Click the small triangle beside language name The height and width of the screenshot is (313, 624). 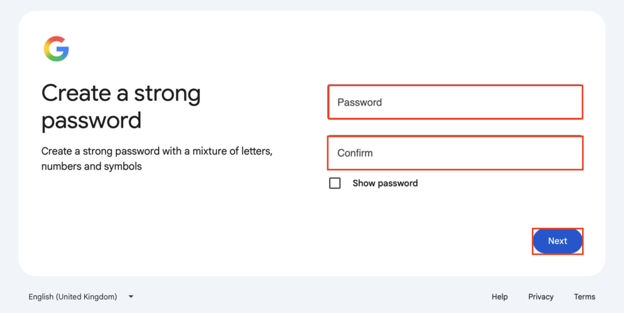[131, 297]
